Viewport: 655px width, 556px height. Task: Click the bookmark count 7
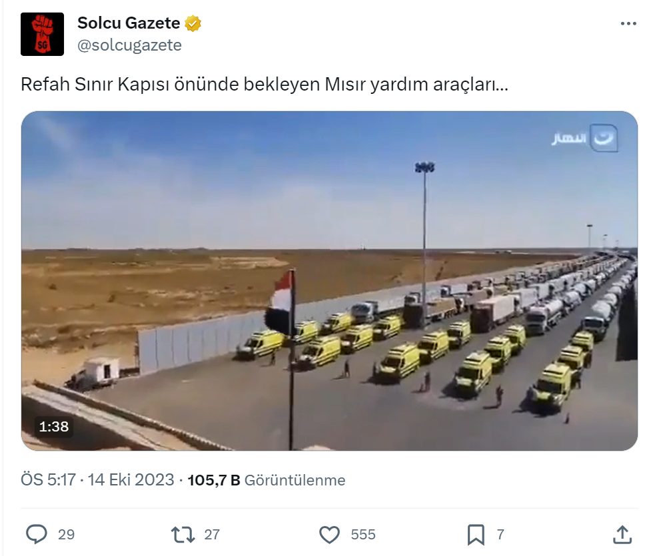pos(500,535)
